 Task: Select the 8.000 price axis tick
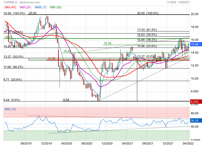coord(194,91)
